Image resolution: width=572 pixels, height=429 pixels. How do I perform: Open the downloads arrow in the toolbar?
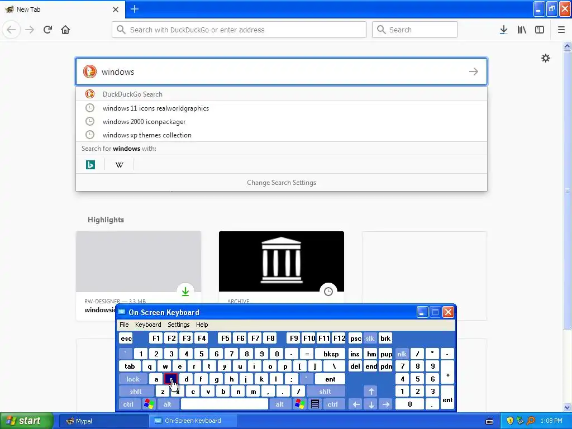click(503, 30)
